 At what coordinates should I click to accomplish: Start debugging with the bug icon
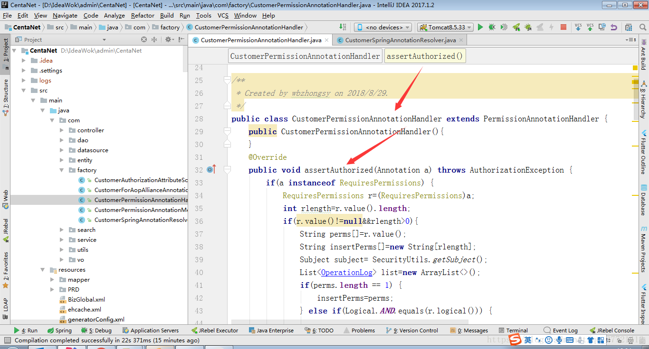492,28
